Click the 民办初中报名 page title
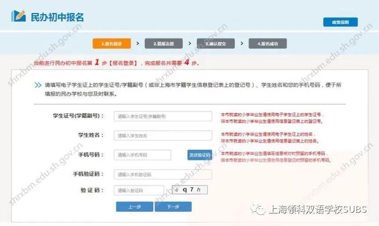Screen dimensions: 379x226 [x=57, y=17]
